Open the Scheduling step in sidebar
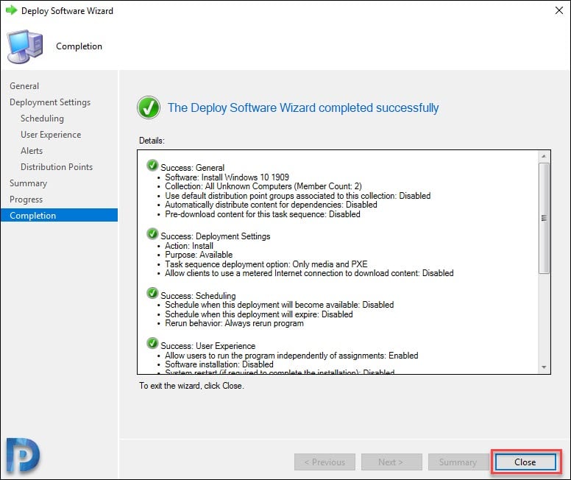The image size is (571, 480). tap(42, 119)
